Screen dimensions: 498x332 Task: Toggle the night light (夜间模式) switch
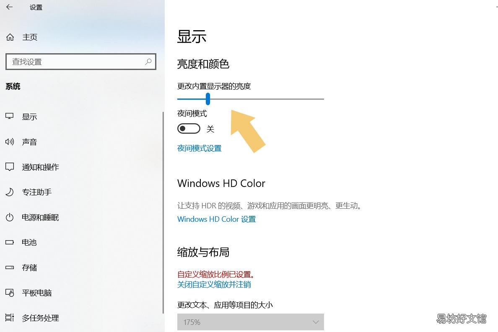click(189, 129)
